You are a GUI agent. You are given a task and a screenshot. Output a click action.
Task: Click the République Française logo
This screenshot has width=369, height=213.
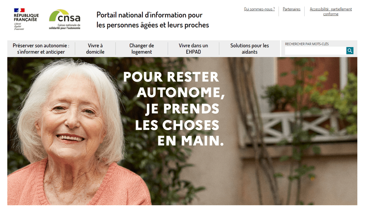[x=26, y=19]
